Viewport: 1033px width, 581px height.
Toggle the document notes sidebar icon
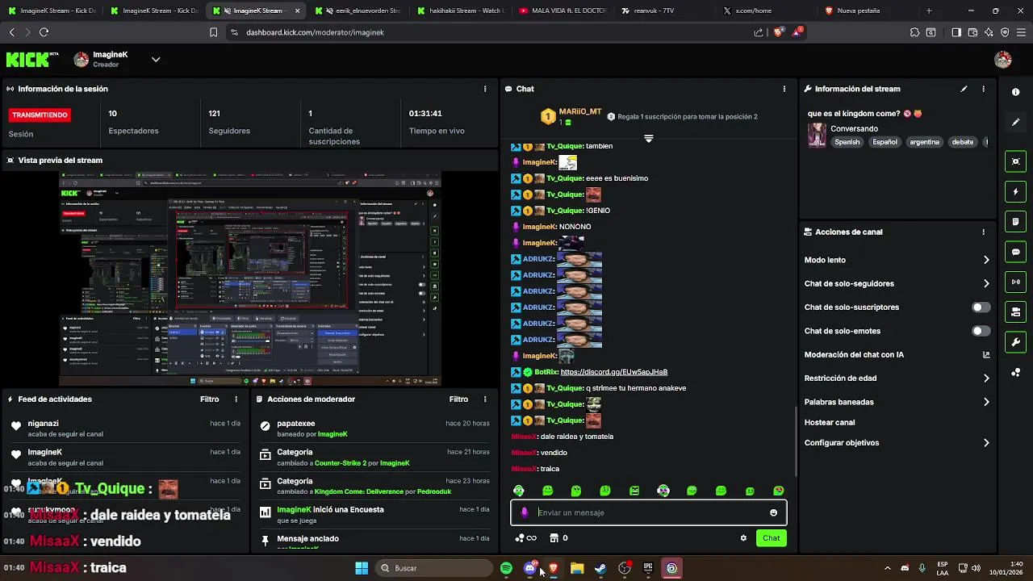1015,222
